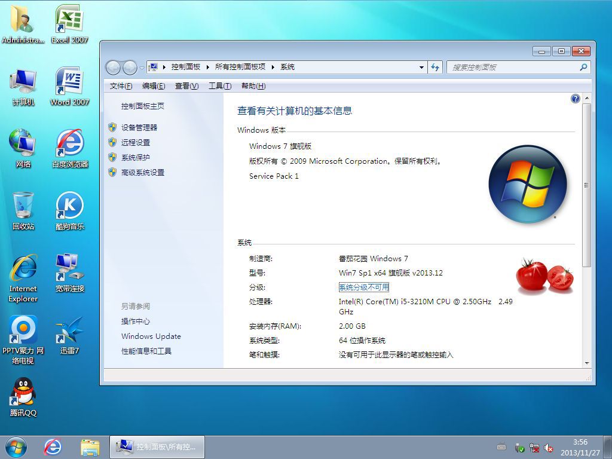This screenshot has height=459, width=612.
Task: Expand the arrow after 控制面板 breadcrumb
Action: pyautogui.click(x=208, y=67)
